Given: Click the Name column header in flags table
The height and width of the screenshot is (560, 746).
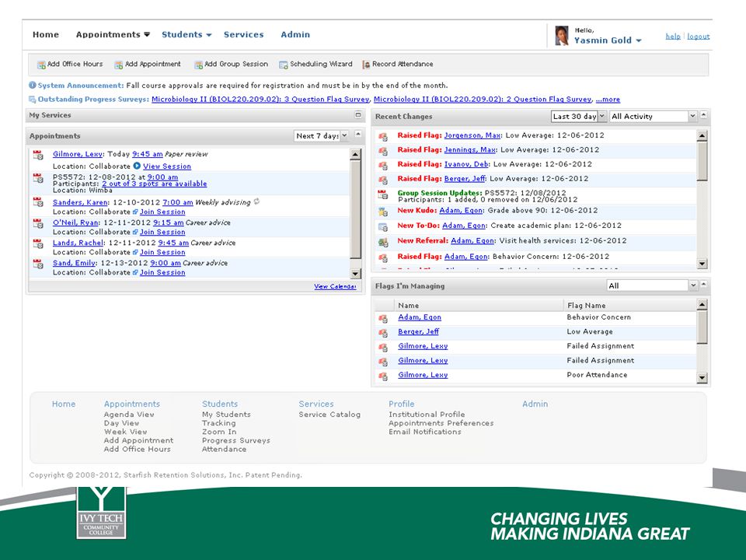Looking at the screenshot, I should click(x=409, y=305).
